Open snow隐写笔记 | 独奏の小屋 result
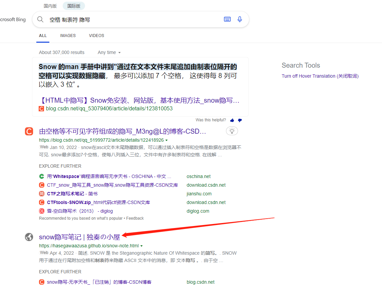382x287 pixels. [79, 237]
